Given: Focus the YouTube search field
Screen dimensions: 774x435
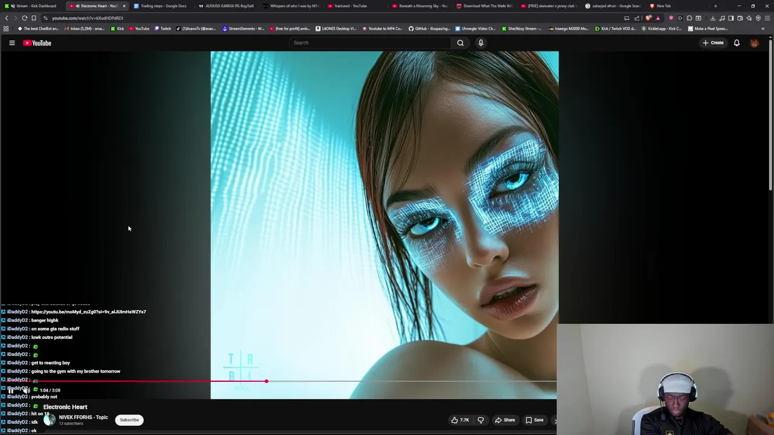Looking at the screenshot, I should click(x=370, y=43).
